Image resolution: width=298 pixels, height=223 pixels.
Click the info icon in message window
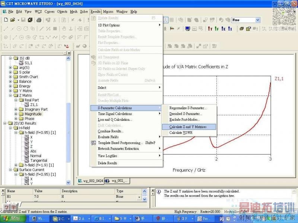pyautogui.click(x=159, y=192)
